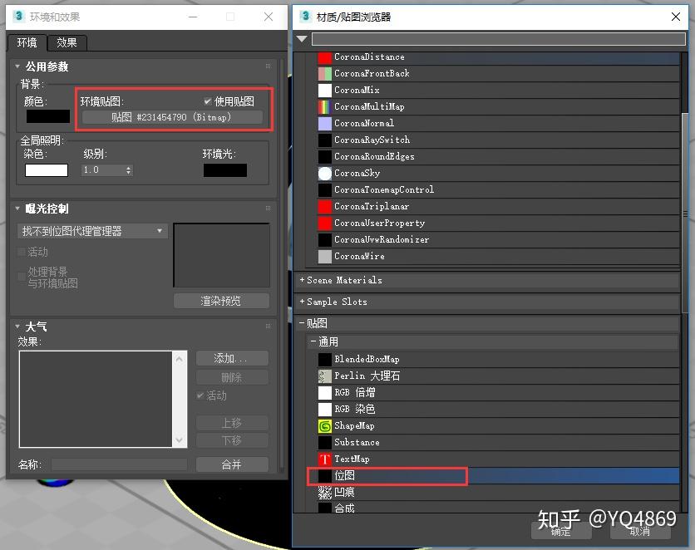Select the RGB 染色 map icon

(x=325, y=410)
